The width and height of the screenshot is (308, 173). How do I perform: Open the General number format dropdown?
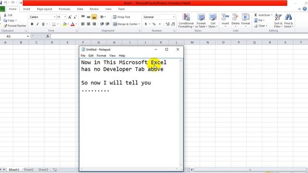[174, 17]
